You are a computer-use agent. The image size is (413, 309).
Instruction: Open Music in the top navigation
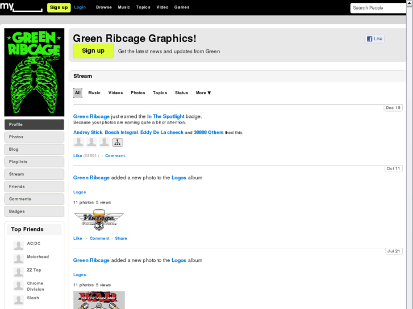click(124, 7)
